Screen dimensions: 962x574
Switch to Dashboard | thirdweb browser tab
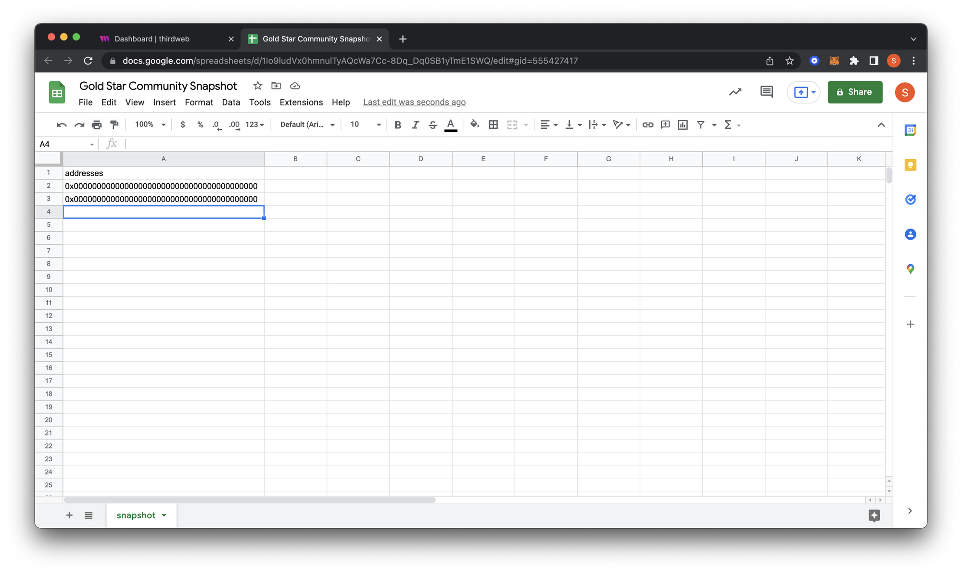point(167,39)
